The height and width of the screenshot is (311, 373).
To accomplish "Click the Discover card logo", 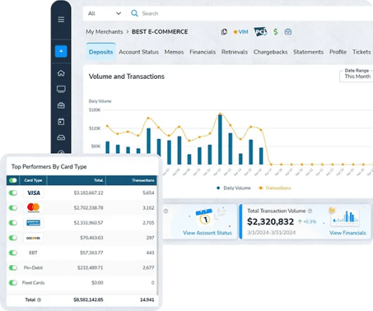I will click(x=34, y=238).
